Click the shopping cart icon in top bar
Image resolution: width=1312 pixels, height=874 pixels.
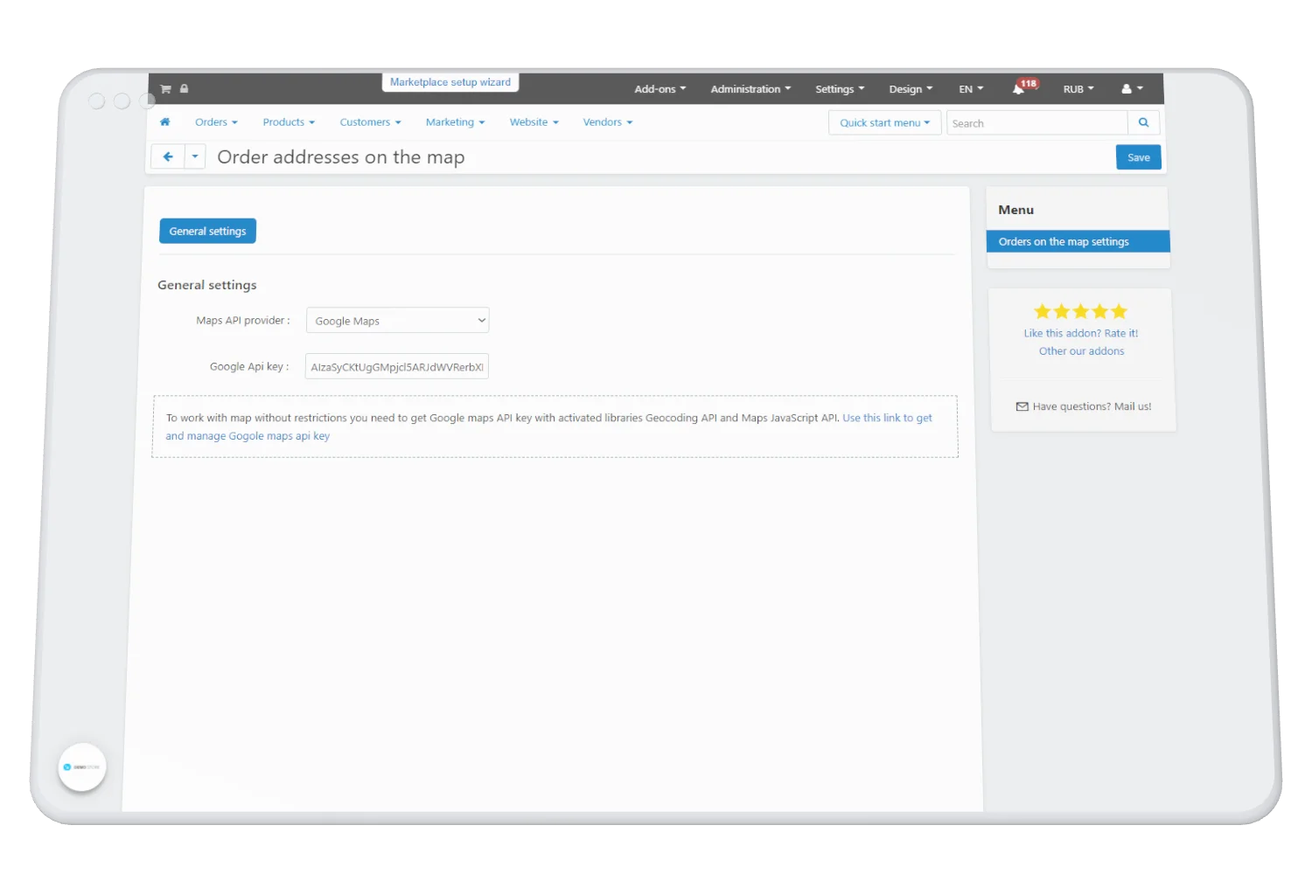tap(165, 88)
